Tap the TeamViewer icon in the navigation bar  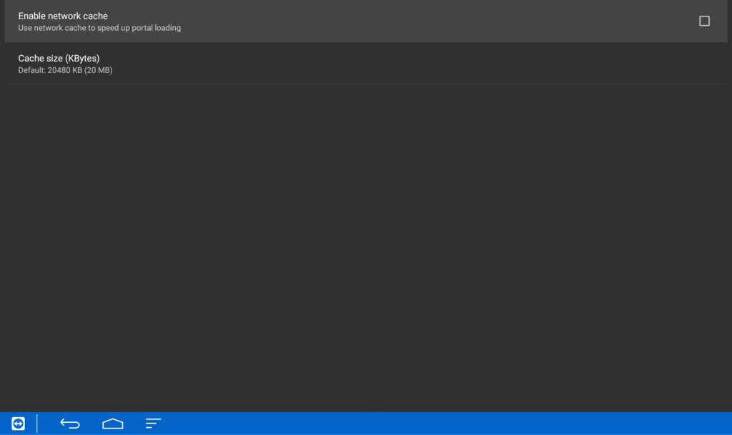point(17,423)
